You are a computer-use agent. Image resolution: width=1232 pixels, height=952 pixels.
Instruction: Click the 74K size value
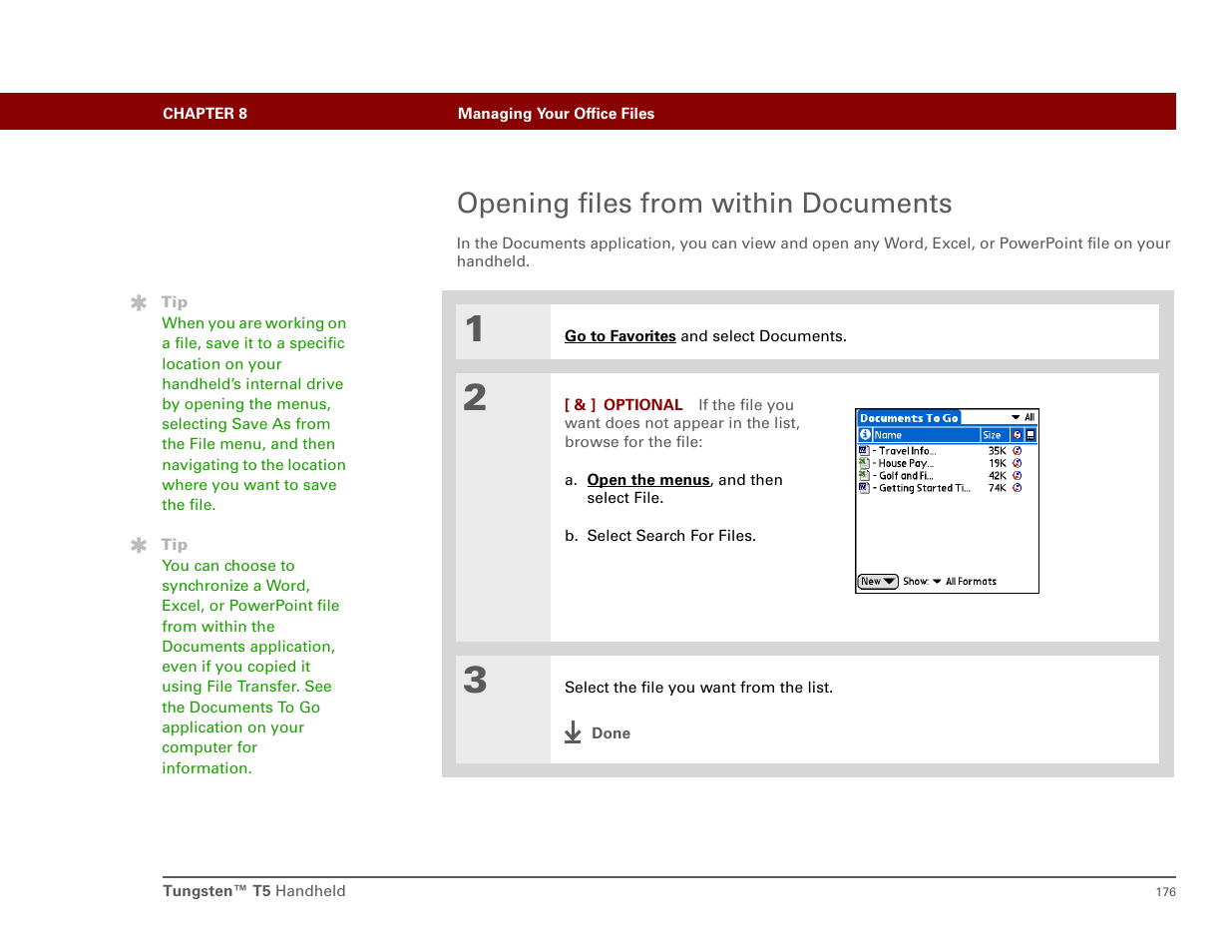998,488
